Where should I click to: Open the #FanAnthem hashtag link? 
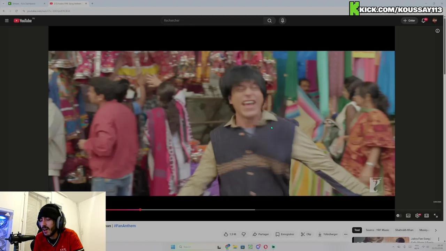click(125, 226)
